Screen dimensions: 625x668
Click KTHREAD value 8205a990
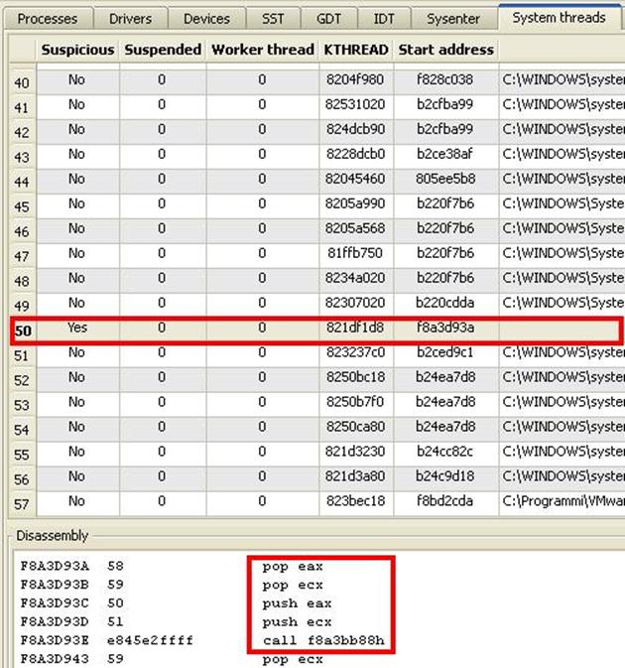[x=355, y=203]
